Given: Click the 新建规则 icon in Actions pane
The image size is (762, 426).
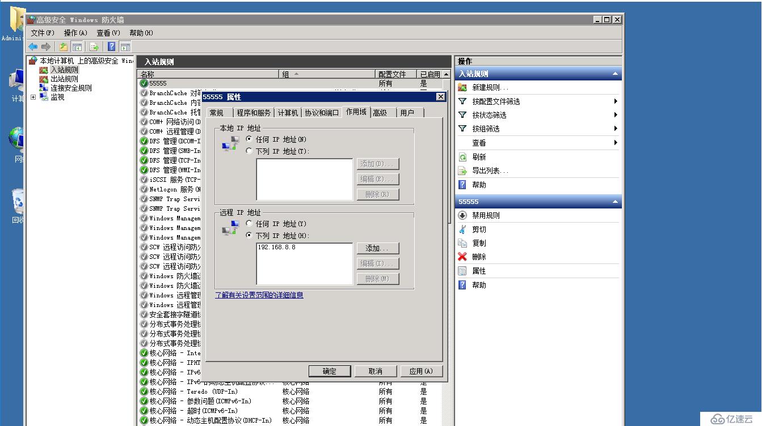Looking at the screenshot, I should (462, 87).
